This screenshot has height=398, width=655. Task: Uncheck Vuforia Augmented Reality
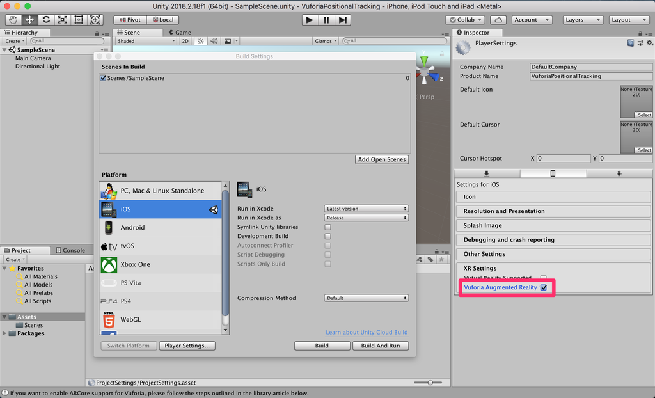(x=544, y=287)
